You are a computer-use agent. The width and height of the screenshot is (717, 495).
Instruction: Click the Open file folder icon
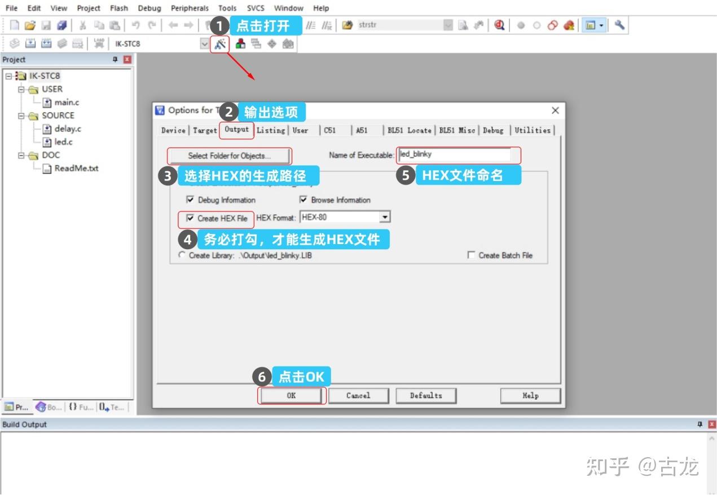coord(30,25)
